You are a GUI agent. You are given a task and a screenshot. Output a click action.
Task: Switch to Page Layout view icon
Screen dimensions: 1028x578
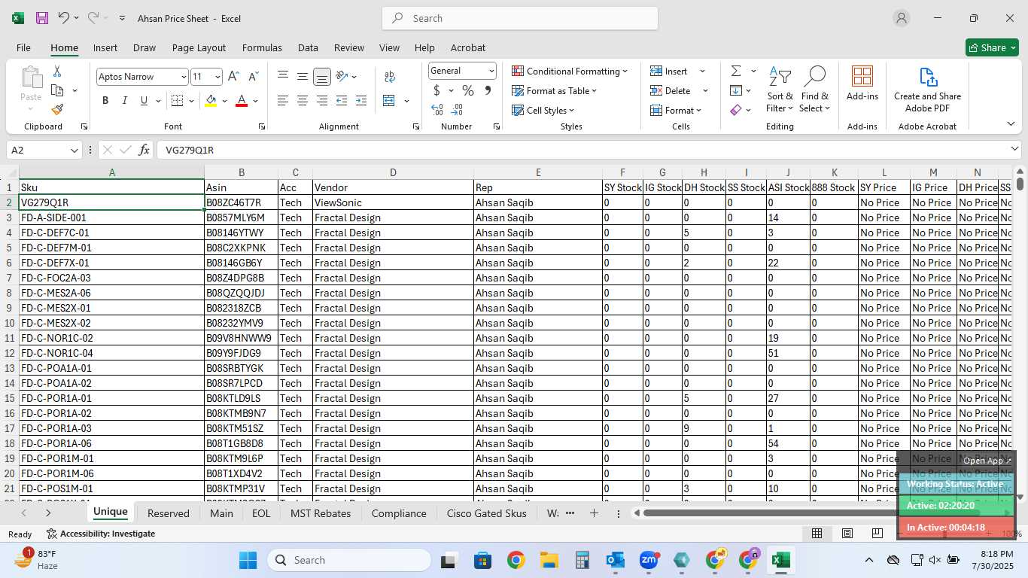pos(847,534)
